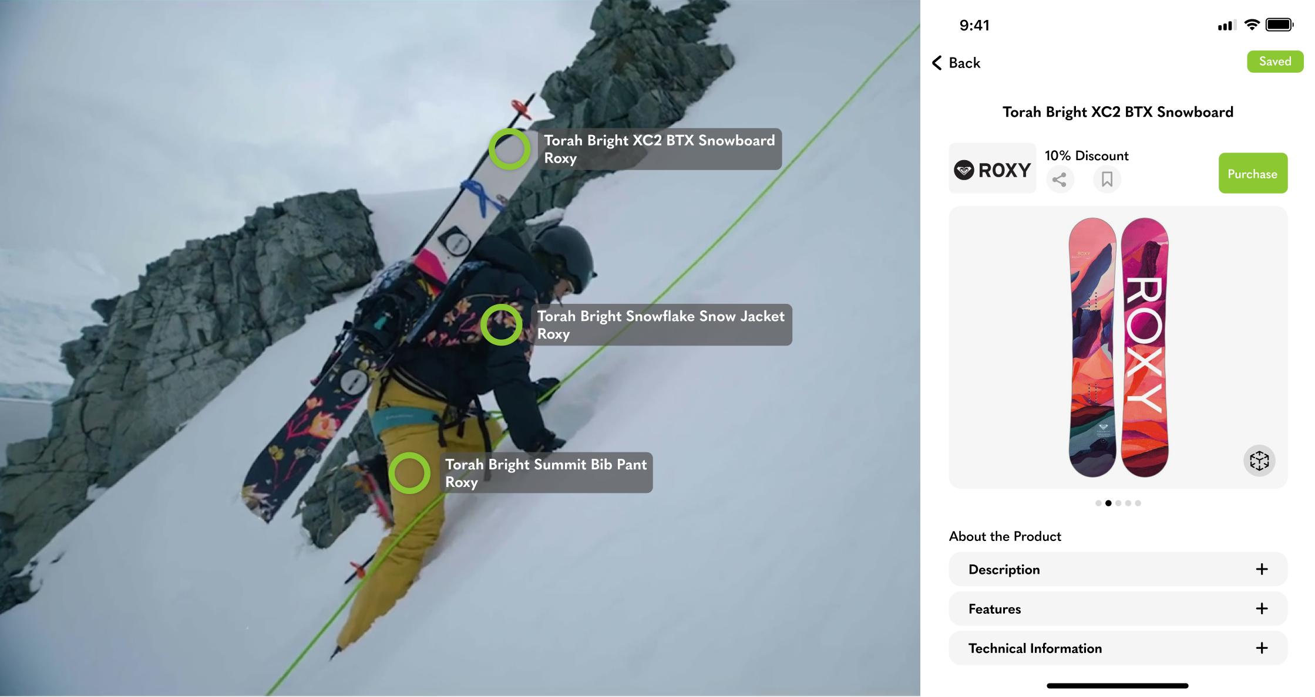Click the Roxy brand logo
Image resolution: width=1315 pixels, height=697 pixels.
coord(992,170)
